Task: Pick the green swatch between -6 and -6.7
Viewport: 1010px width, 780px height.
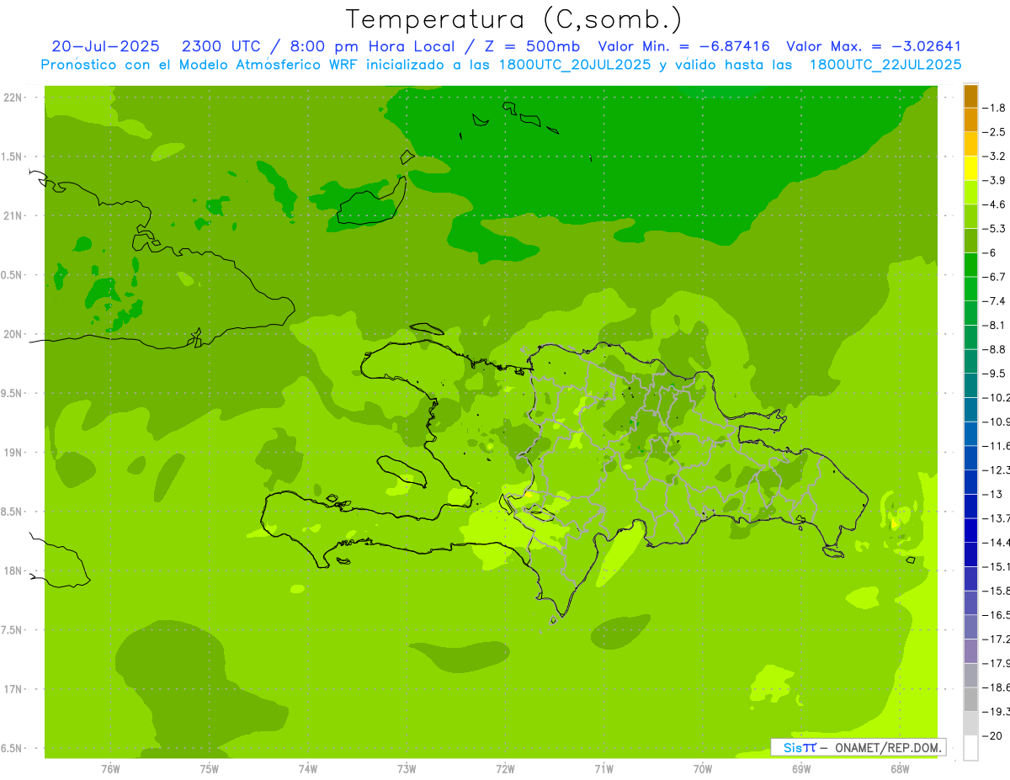Action: (970, 265)
